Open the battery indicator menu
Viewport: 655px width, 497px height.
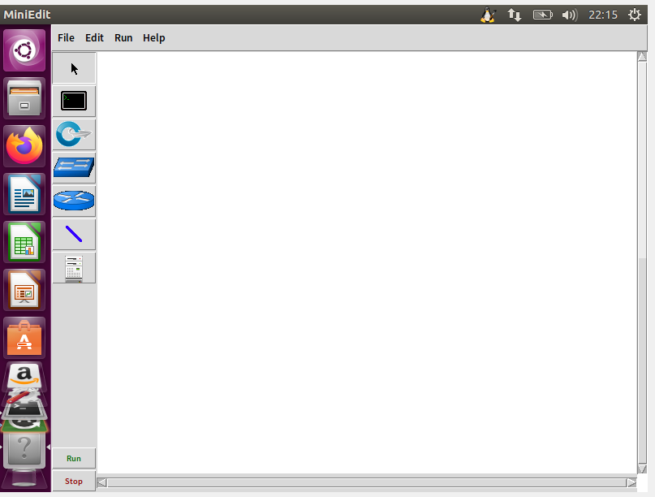click(543, 15)
